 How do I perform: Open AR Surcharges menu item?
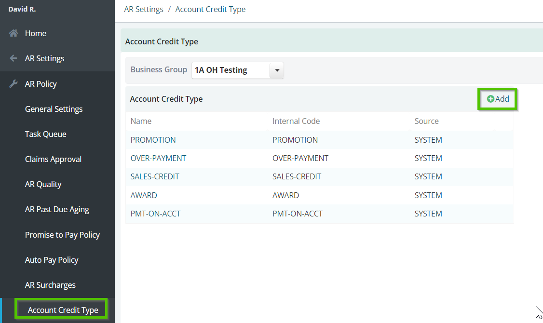pyautogui.click(x=50, y=285)
